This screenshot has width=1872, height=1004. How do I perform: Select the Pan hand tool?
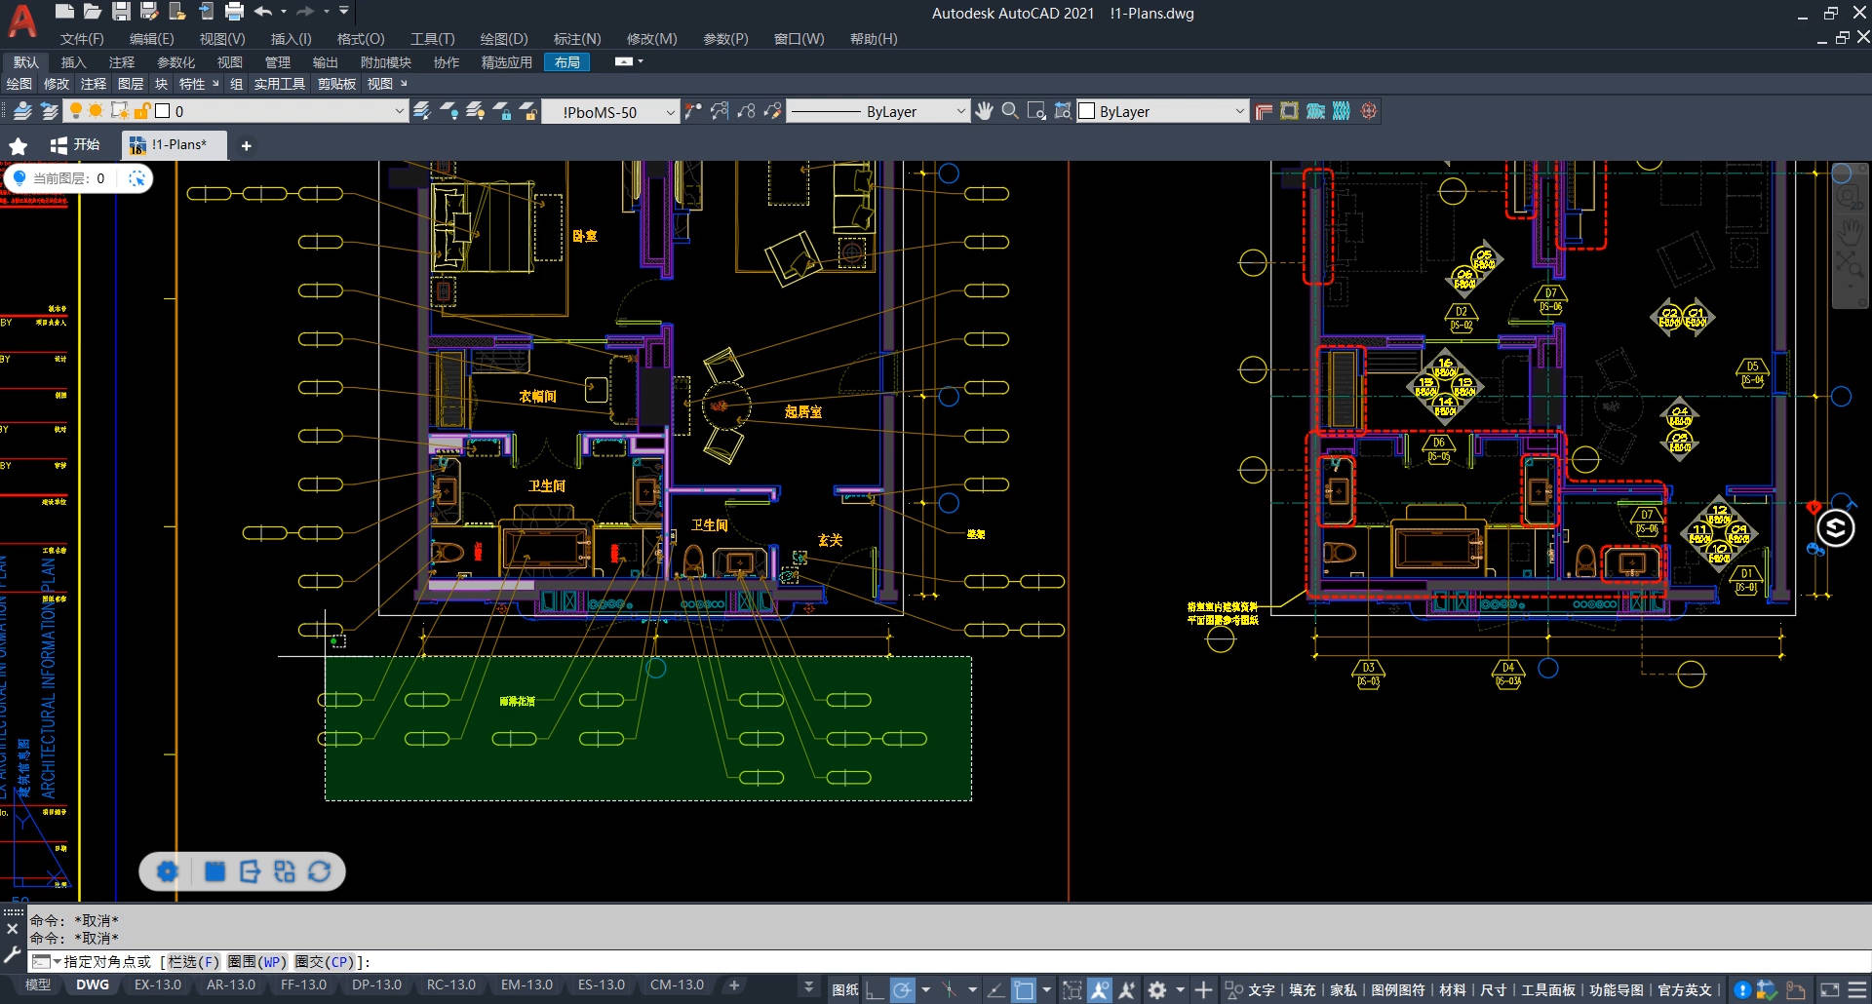click(x=984, y=111)
